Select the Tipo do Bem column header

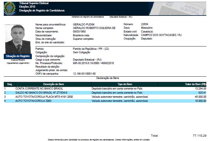click(x=125, y=84)
